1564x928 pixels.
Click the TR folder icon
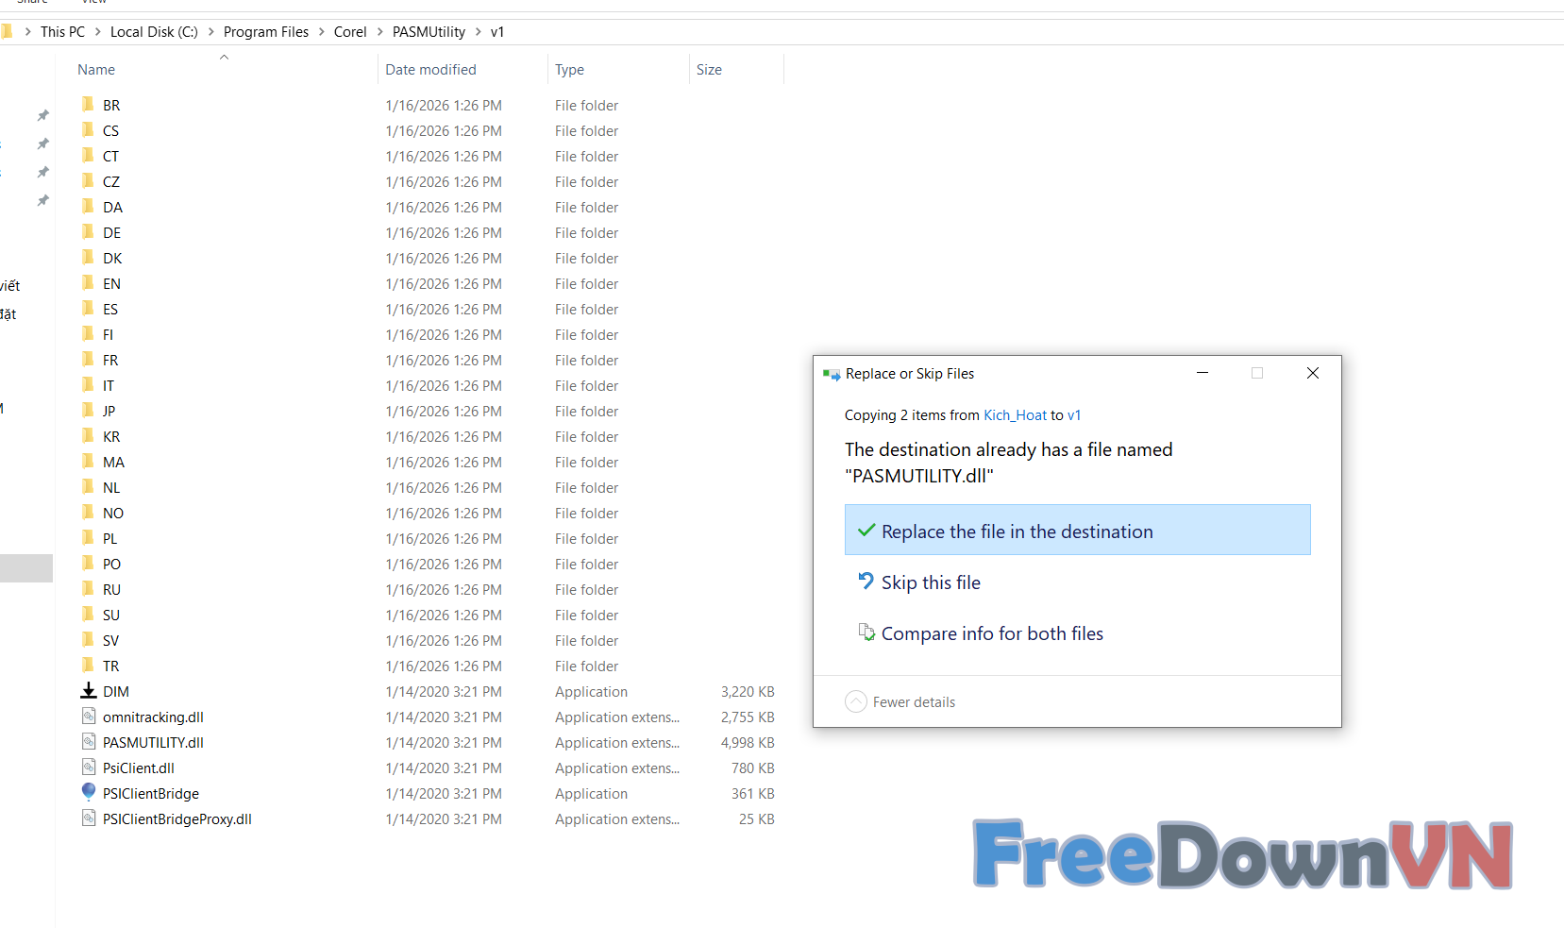89,666
